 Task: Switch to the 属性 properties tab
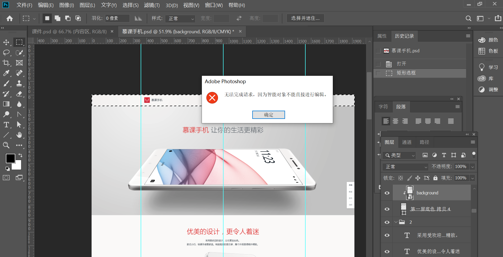(382, 36)
